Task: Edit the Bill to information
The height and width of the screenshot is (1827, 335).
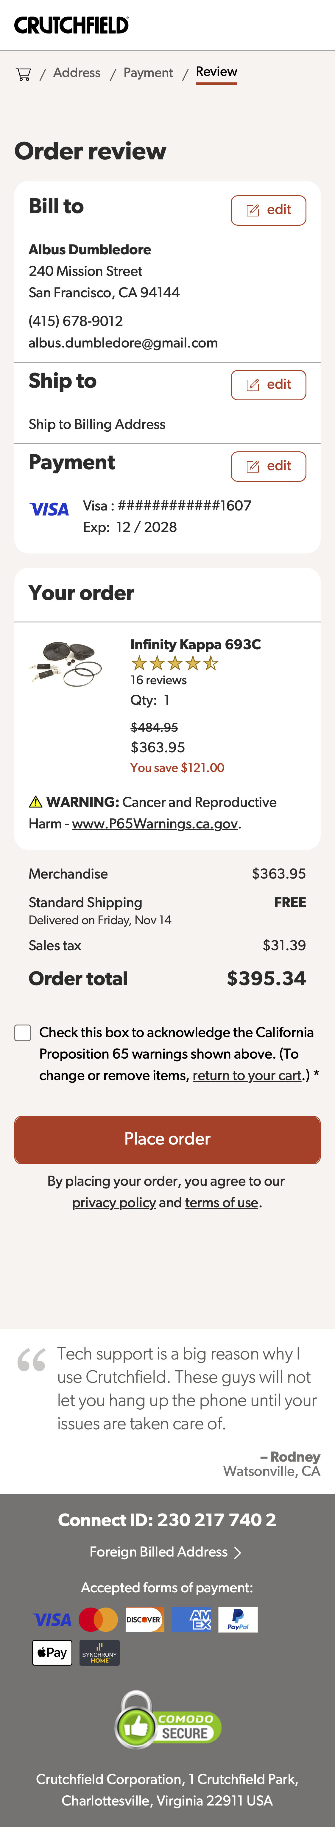Action: point(268,210)
